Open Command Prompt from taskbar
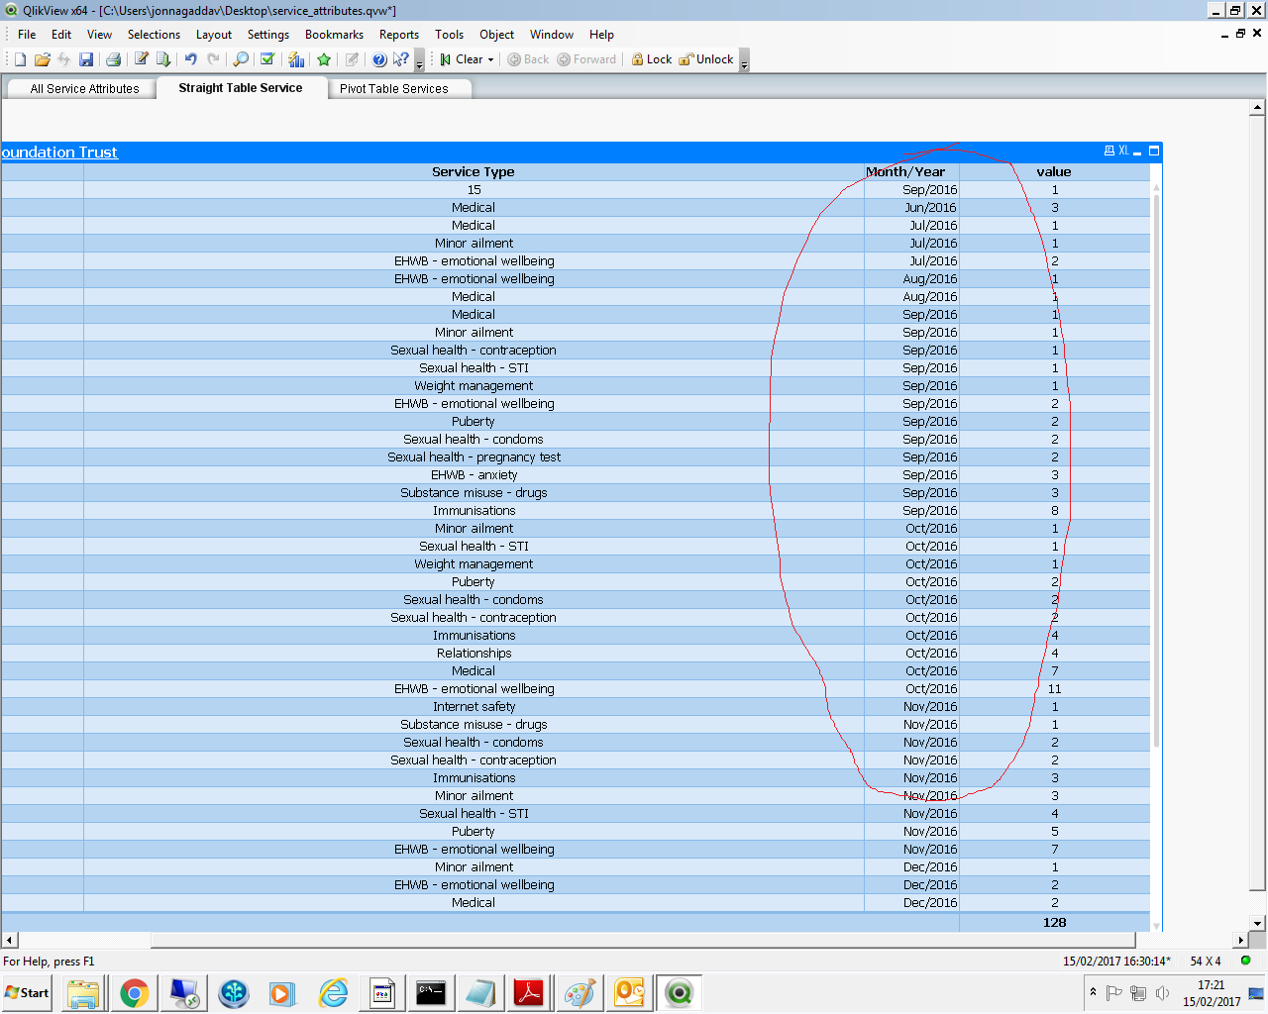1268x1014 pixels. point(431,993)
